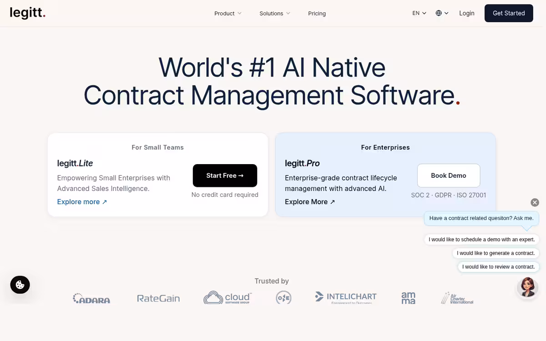Open the EN language dropdown
Image resolution: width=546 pixels, height=341 pixels.
point(419,13)
